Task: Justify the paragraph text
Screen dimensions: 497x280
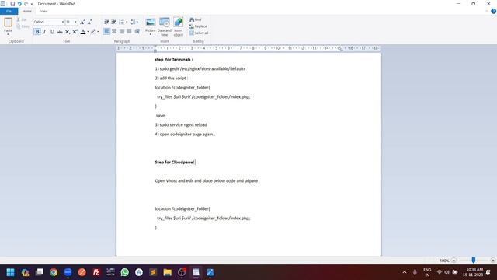Action: pyautogui.click(x=130, y=31)
